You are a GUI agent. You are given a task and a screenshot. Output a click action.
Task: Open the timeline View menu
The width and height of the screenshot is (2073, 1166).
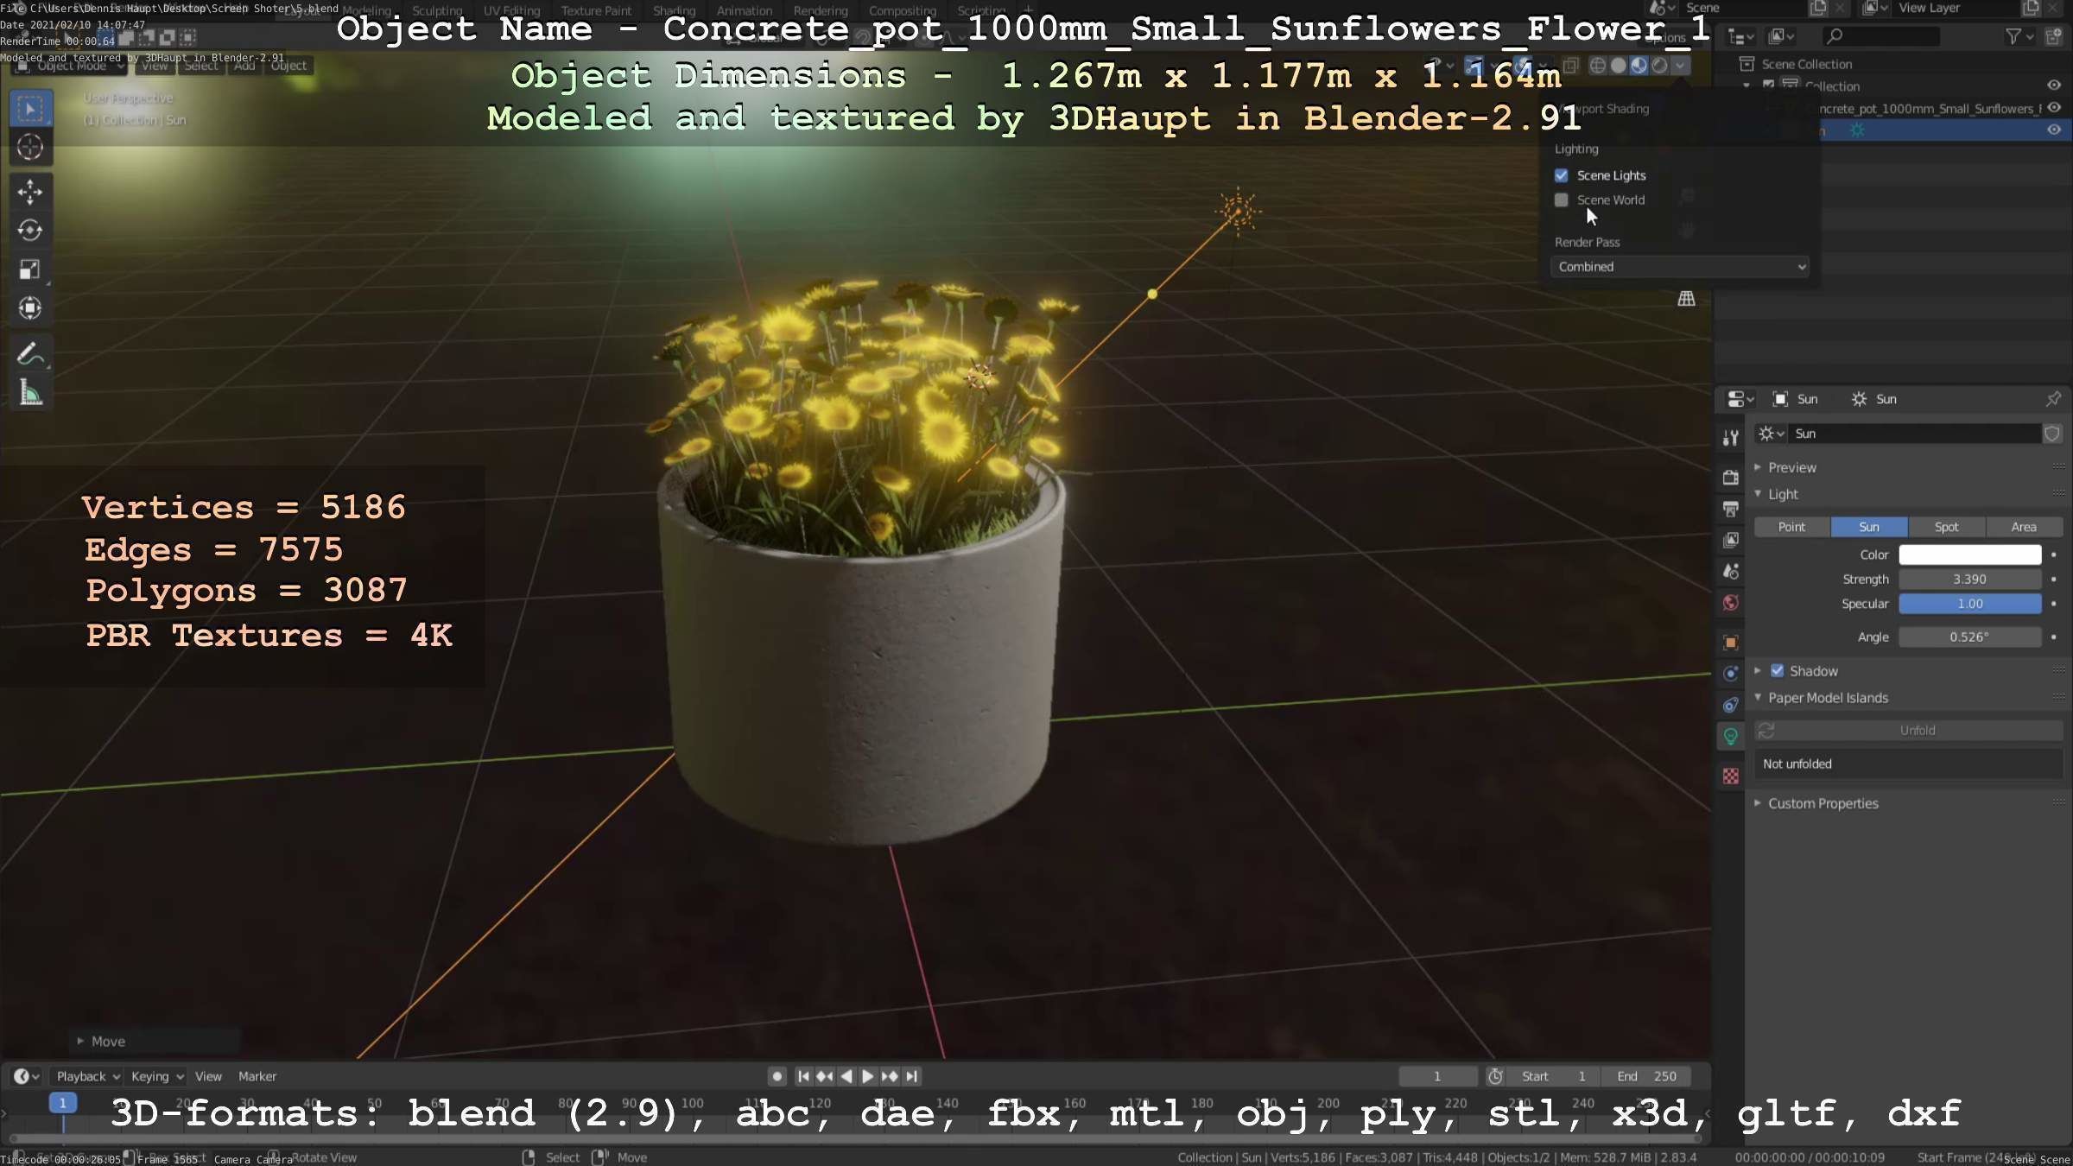coord(208,1076)
